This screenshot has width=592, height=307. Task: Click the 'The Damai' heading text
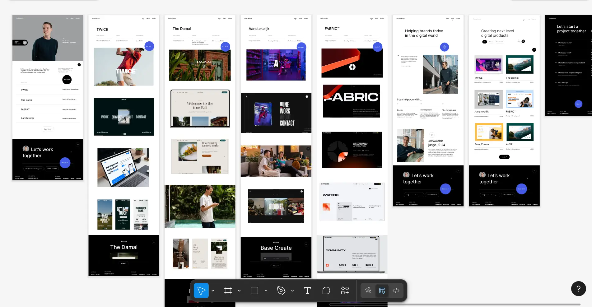coord(182,29)
